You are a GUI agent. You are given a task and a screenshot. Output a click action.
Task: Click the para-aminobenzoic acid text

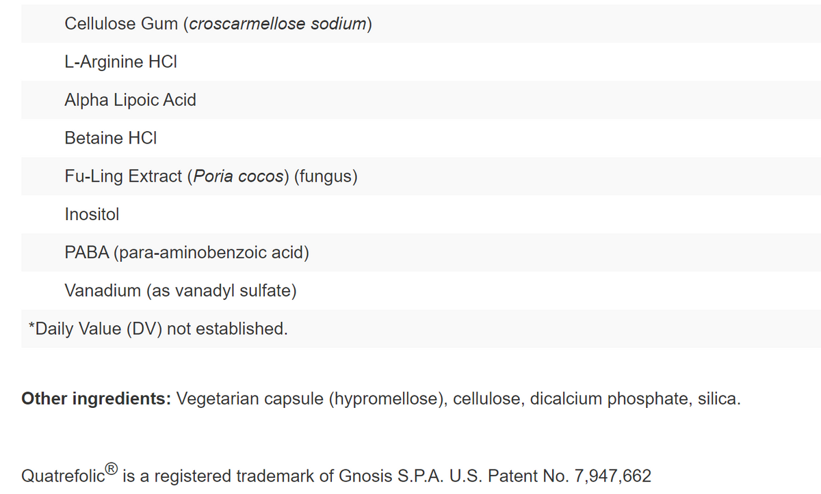click(x=211, y=253)
